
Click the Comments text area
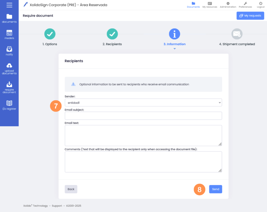click(x=143, y=162)
